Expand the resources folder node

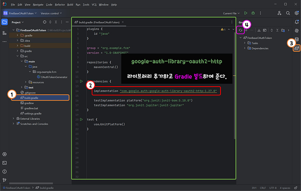tap(26, 82)
